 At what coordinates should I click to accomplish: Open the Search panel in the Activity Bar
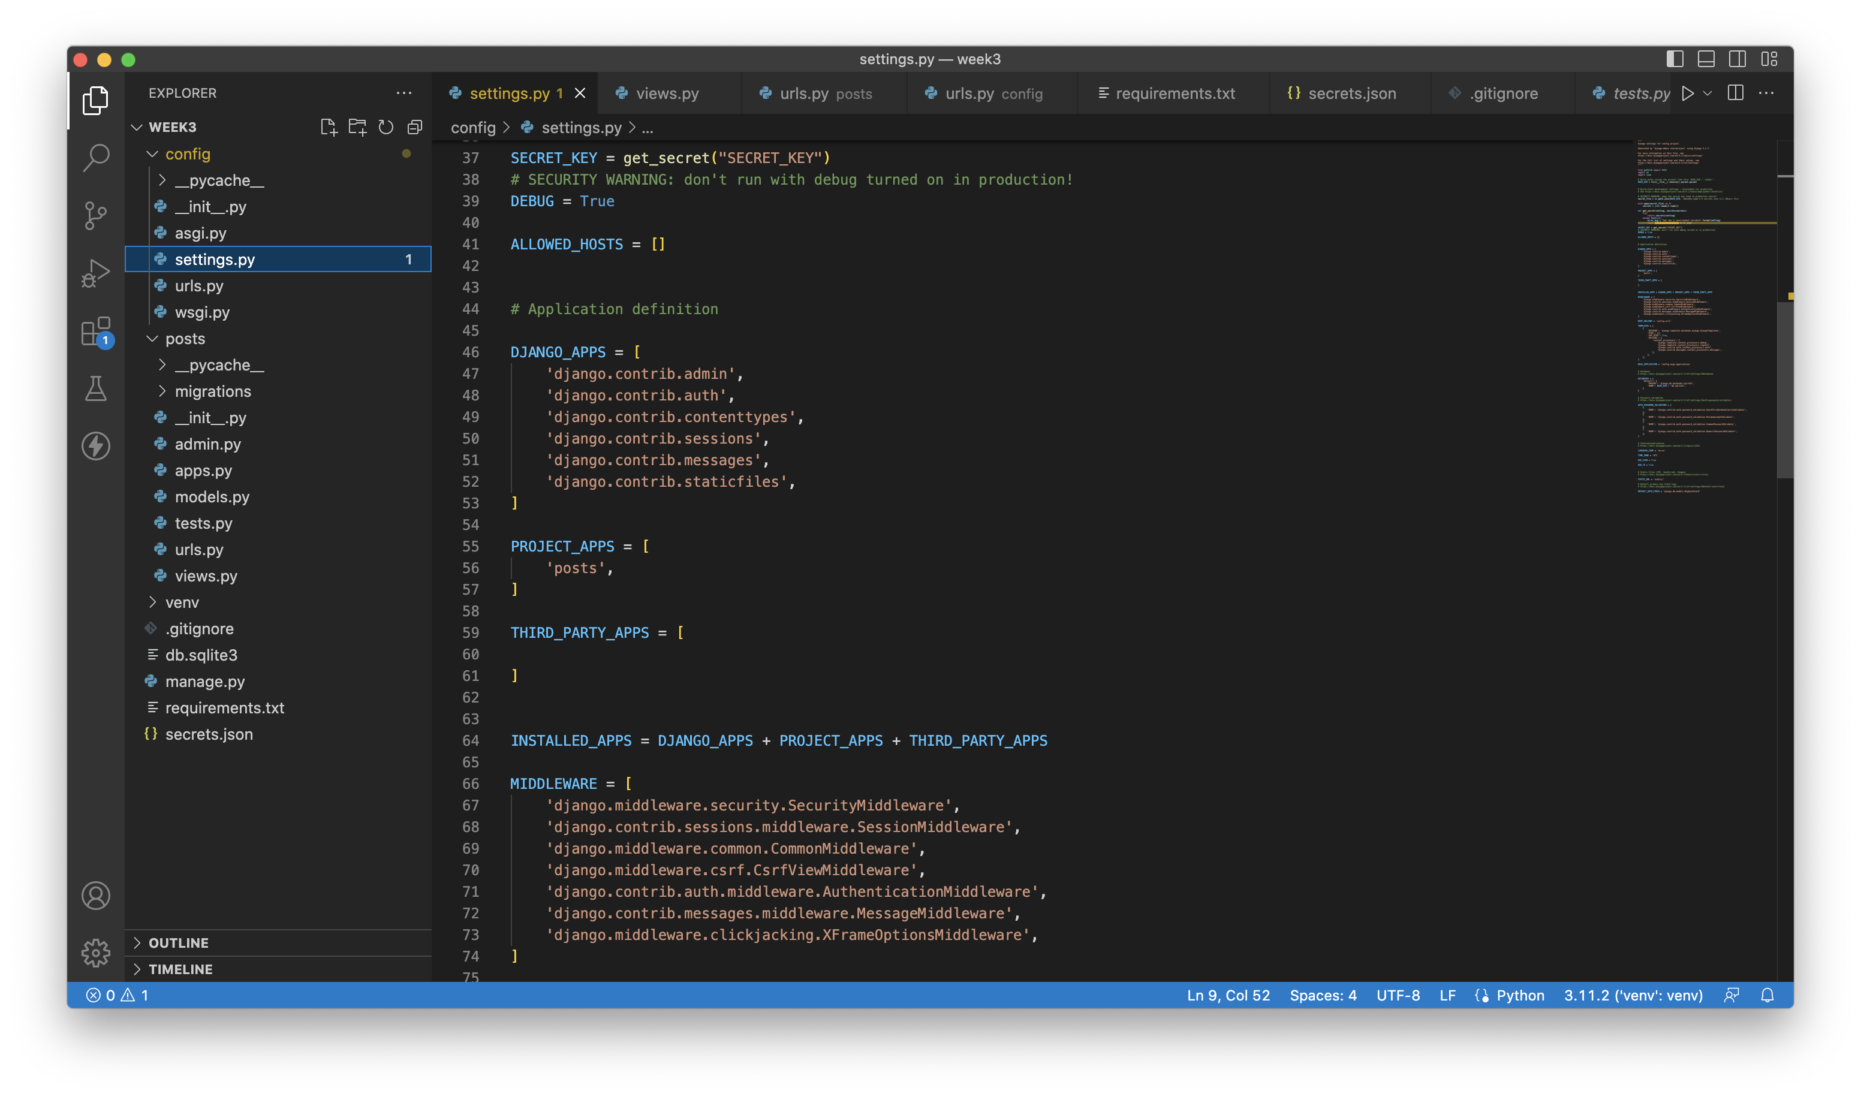95,156
